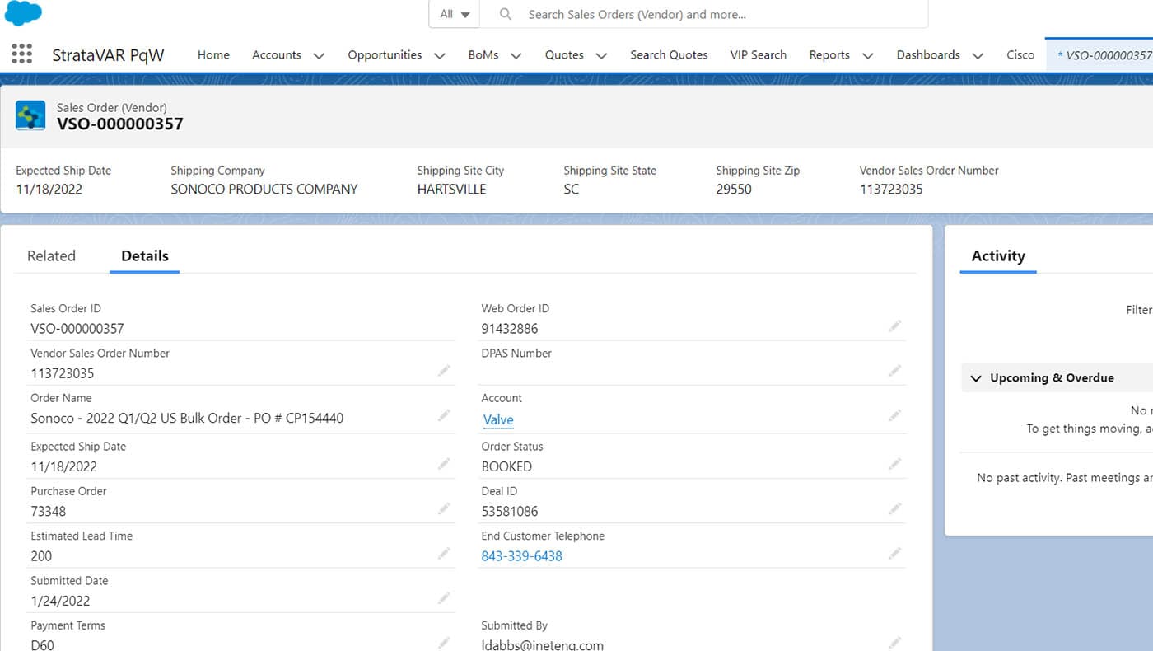Open the Cisco nav tab
1153x651 pixels.
point(1020,54)
